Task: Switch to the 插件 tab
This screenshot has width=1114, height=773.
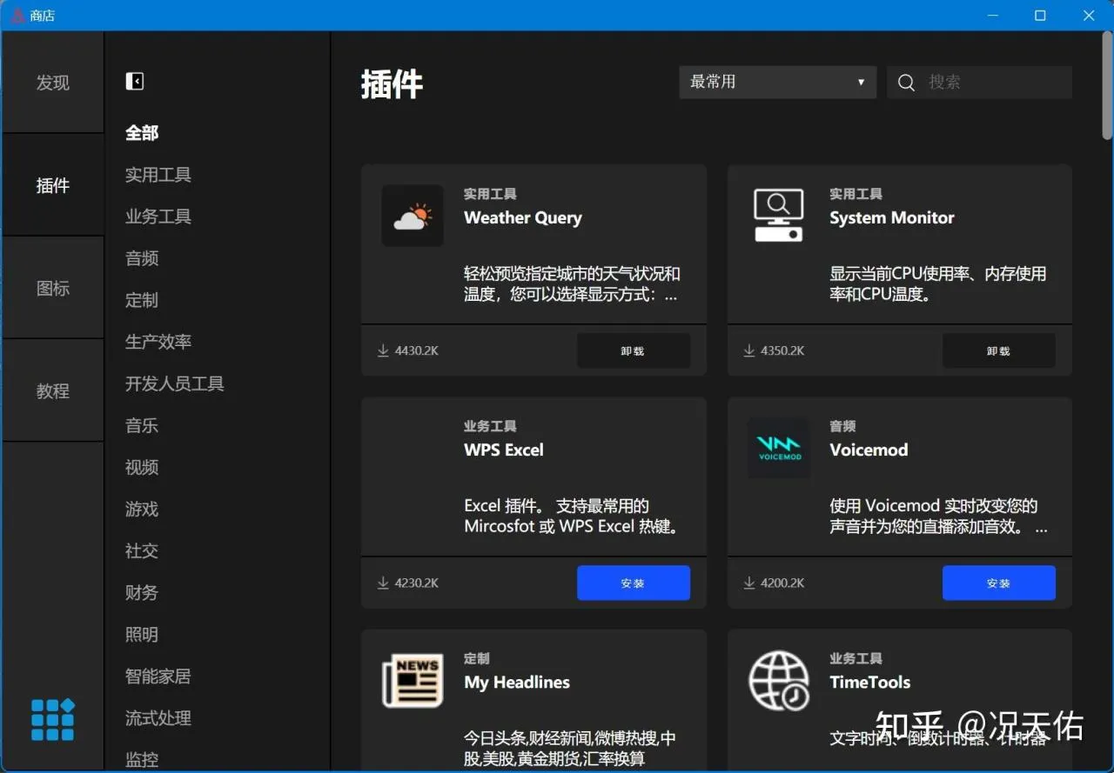Action: [53, 185]
